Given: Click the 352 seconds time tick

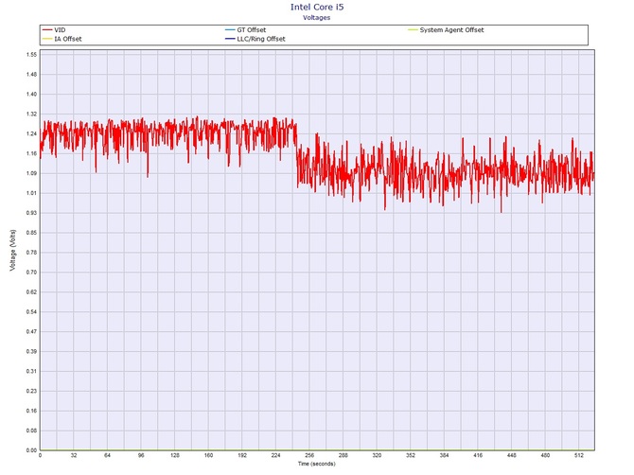Looking at the screenshot, I should pos(411,455).
